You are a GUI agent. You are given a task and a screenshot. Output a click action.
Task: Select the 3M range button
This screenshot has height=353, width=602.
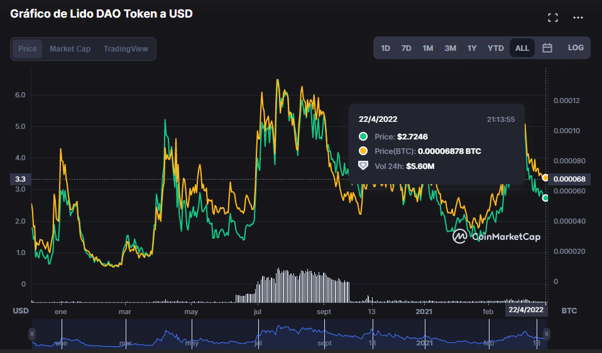450,48
